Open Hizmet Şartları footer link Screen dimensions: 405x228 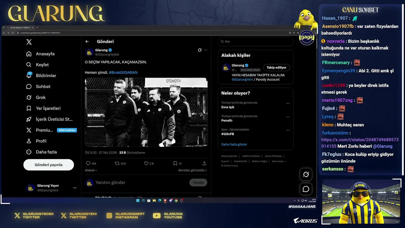click(x=229, y=156)
